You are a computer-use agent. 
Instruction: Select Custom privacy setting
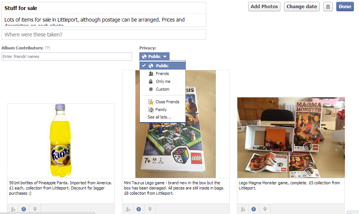pos(162,89)
